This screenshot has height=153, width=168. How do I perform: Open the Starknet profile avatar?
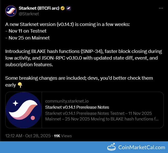point(11,11)
